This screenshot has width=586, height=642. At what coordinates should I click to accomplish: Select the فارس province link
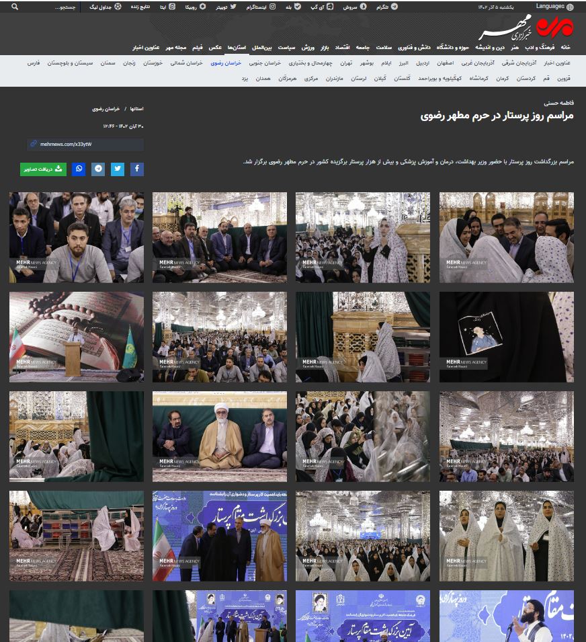[34, 63]
